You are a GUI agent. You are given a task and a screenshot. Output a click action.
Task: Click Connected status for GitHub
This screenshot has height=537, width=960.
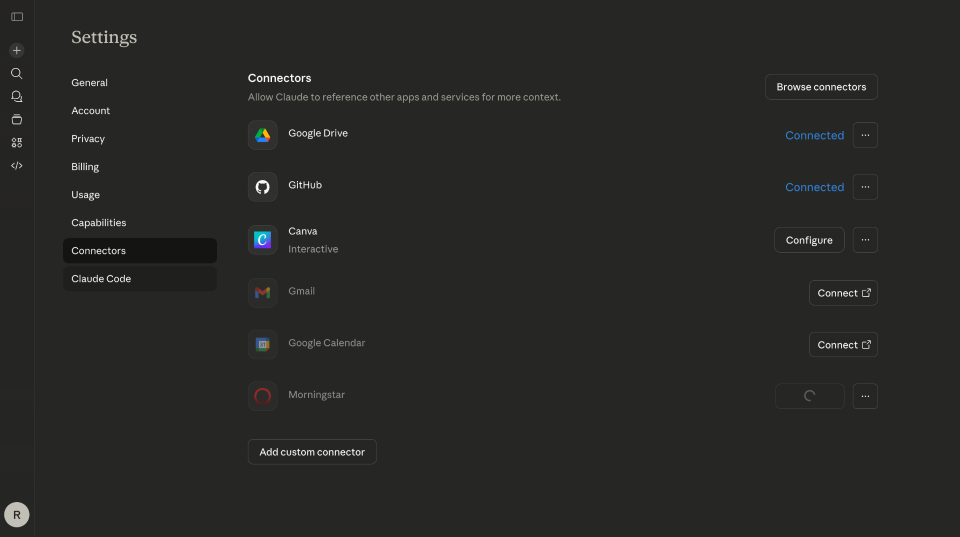pyautogui.click(x=814, y=187)
